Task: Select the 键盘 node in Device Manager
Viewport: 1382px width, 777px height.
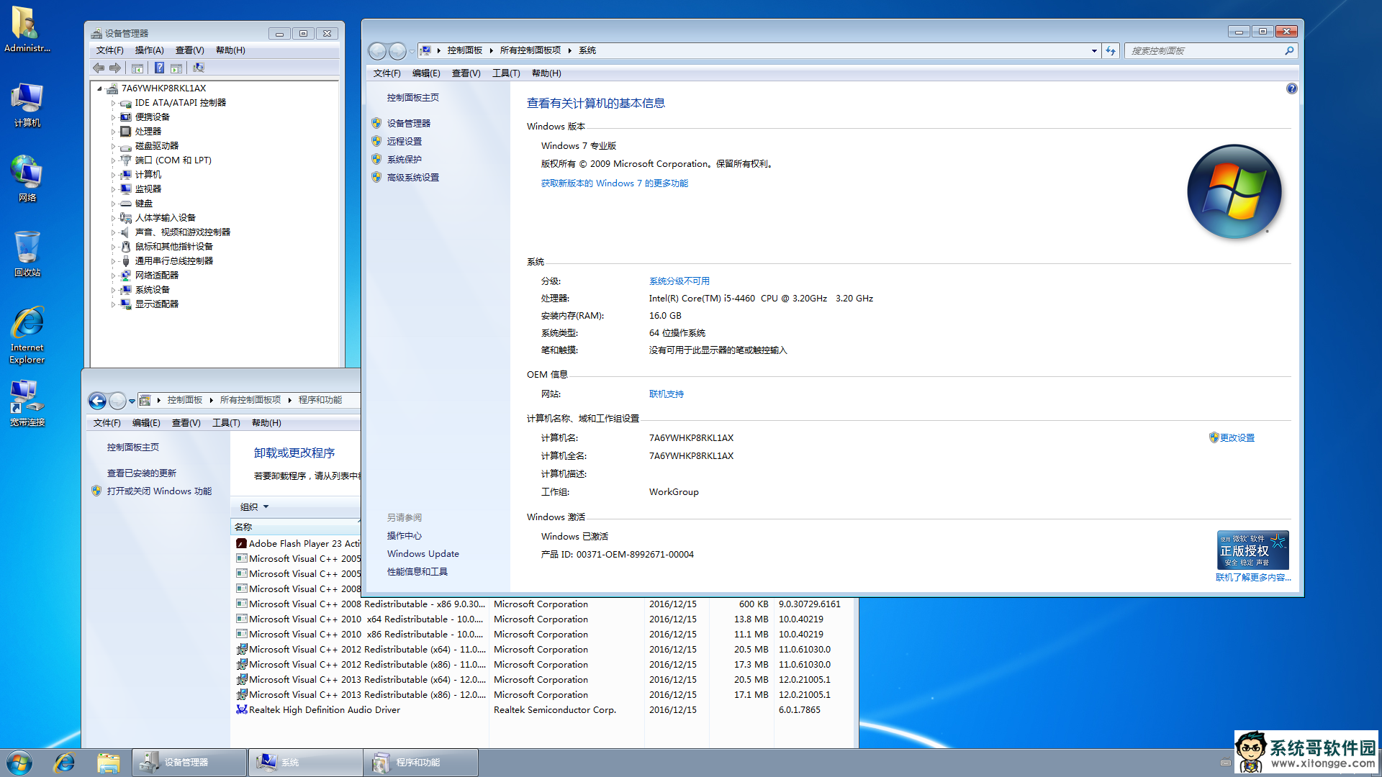Action: click(143, 204)
